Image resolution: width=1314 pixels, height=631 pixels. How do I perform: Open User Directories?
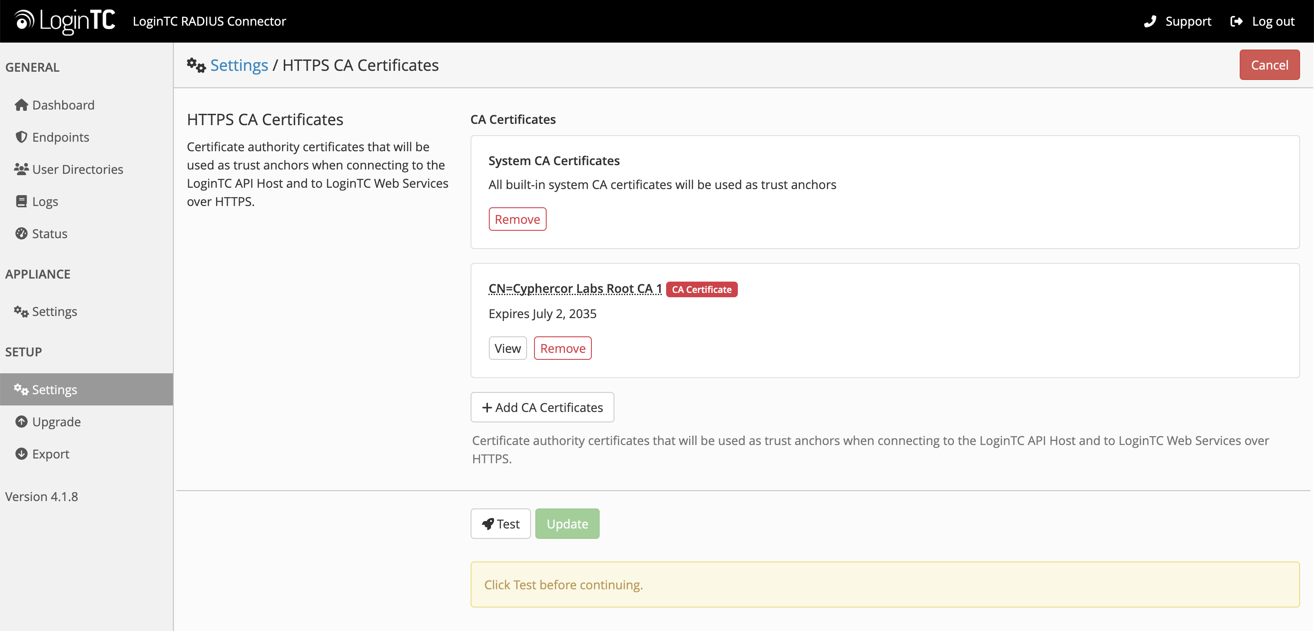(x=87, y=169)
